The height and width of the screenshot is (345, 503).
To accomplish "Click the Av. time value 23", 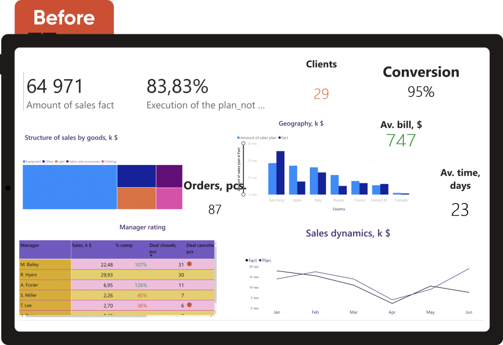I will 460,210.
